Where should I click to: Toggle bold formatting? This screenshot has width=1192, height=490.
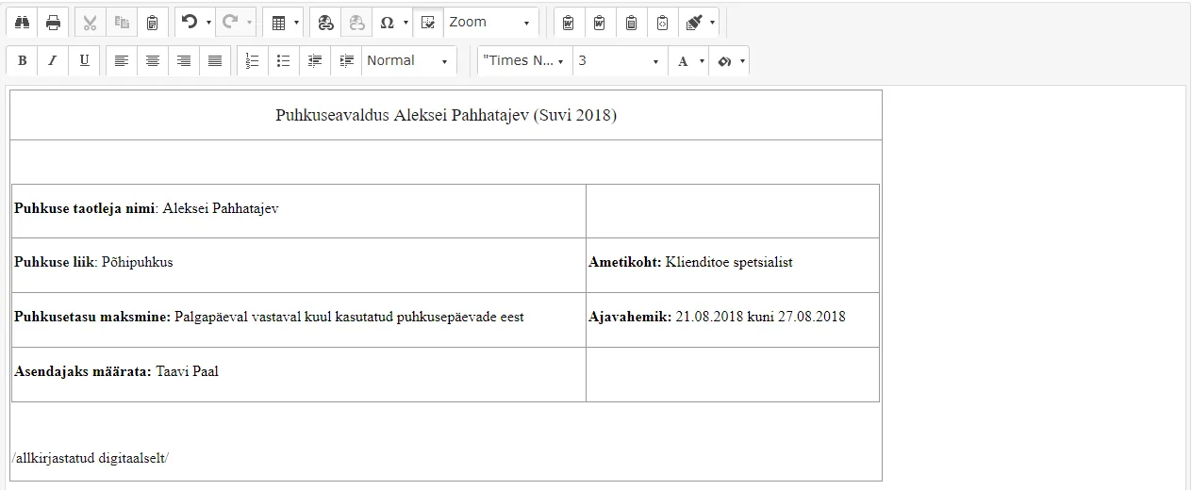[x=22, y=60]
